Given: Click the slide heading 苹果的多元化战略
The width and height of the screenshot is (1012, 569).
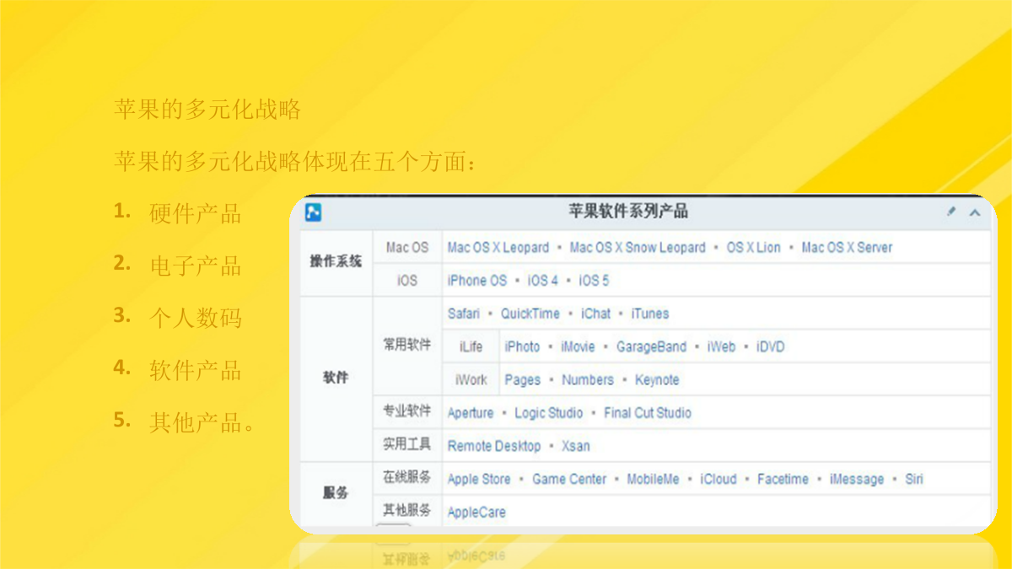Looking at the screenshot, I should [x=207, y=109].
